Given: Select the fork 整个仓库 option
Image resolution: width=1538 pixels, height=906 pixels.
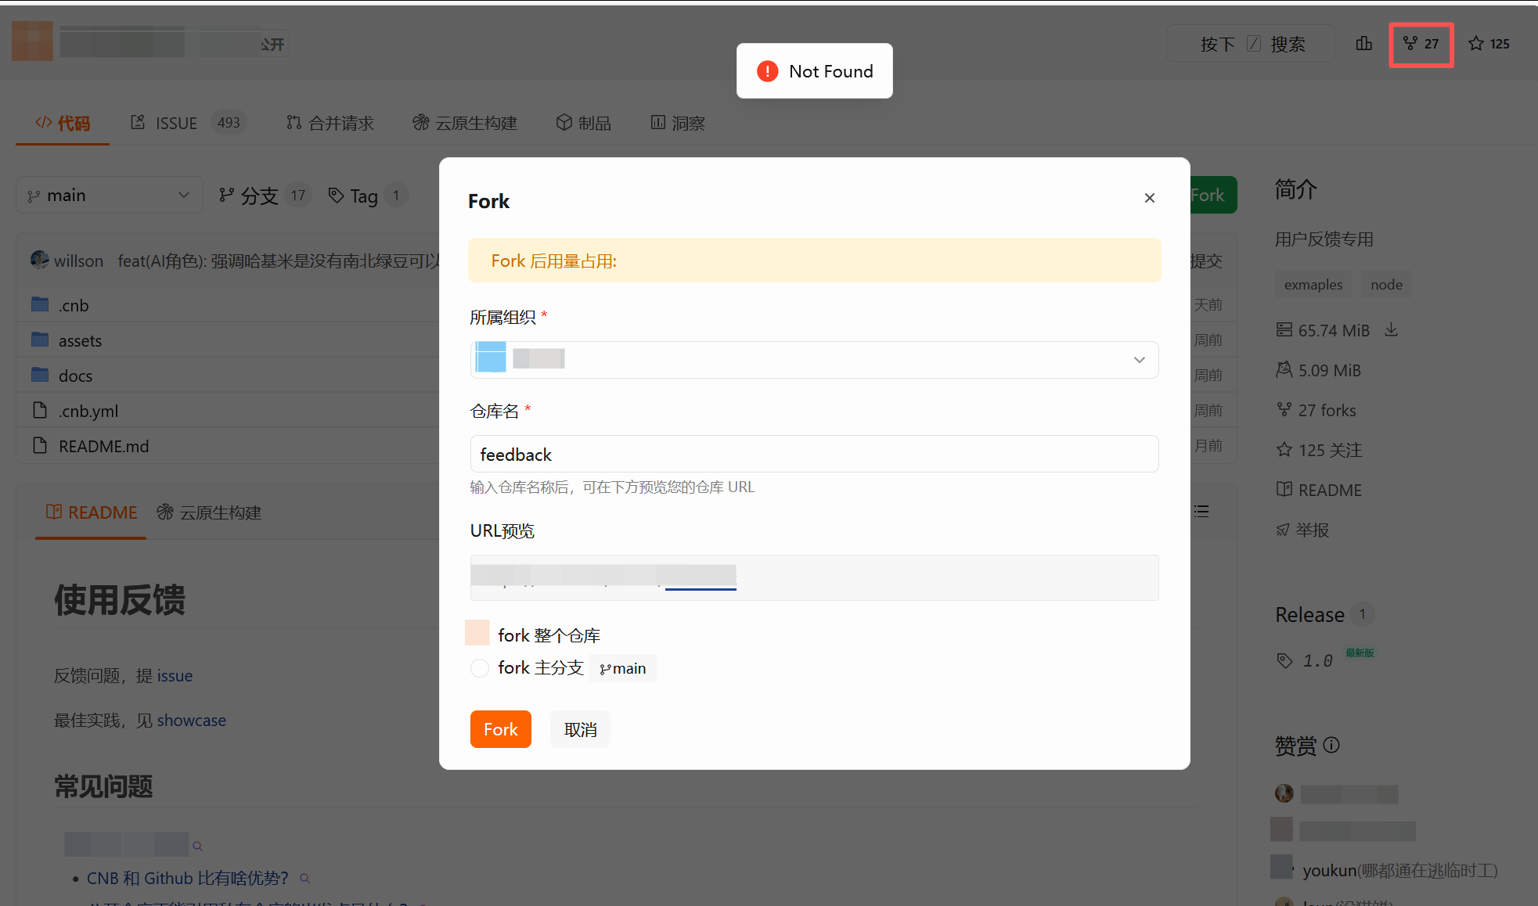Looking at the screenshot, I should pyautogui.click(x=478, y=634).
